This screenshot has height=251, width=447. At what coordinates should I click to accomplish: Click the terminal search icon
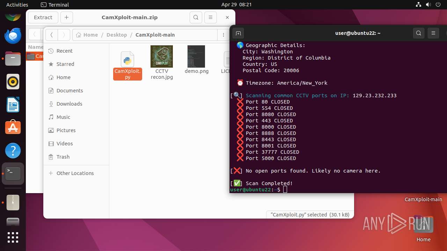coord(418,33)
